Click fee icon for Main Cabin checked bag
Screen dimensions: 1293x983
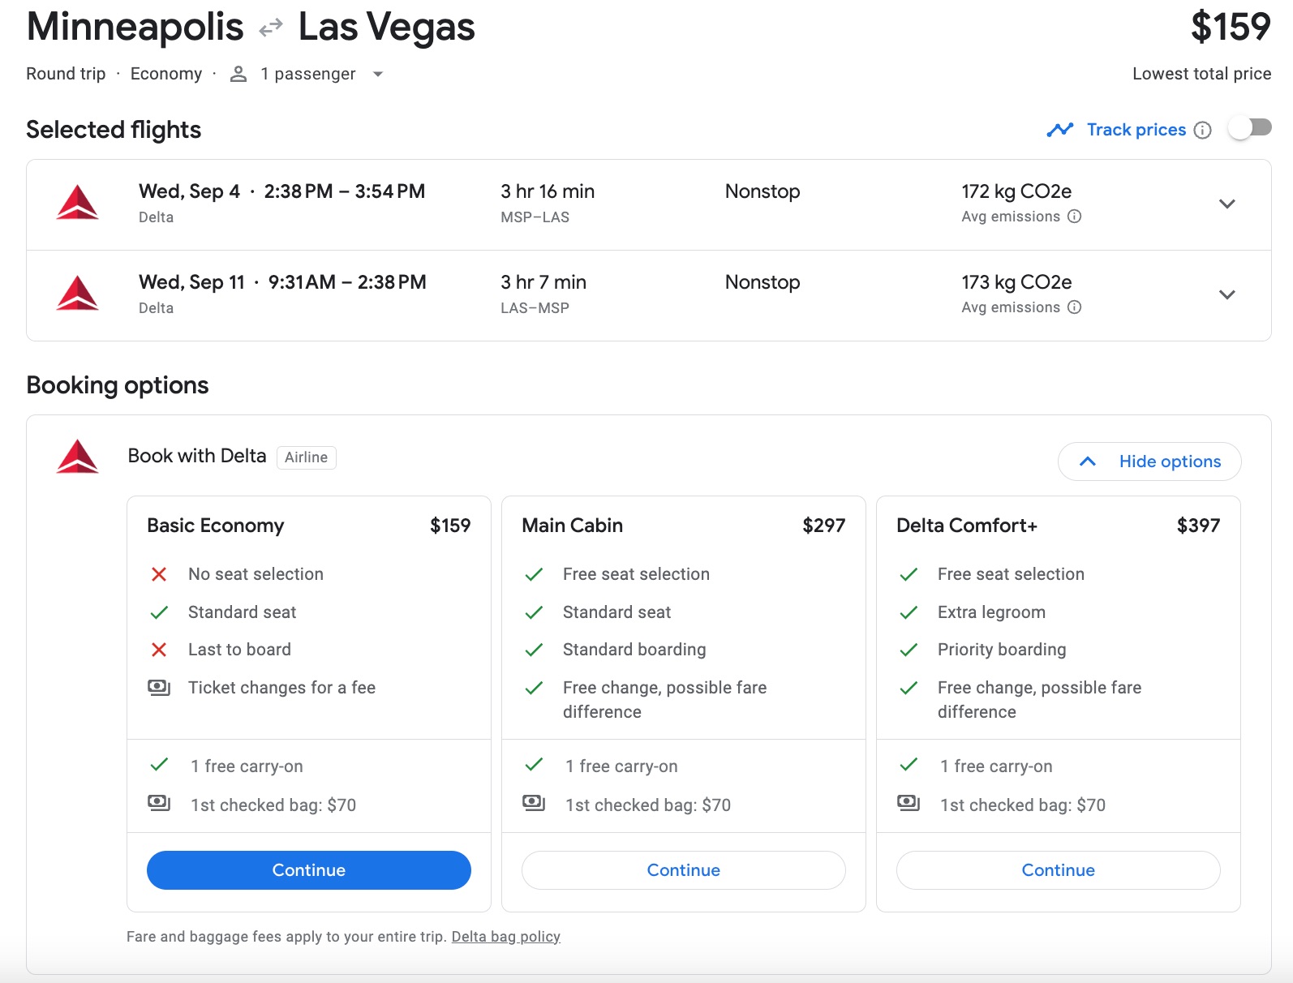(534, 803)
